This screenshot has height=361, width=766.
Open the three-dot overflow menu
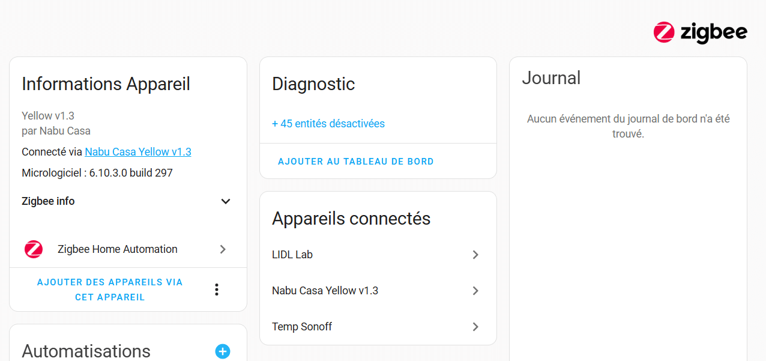coord(217,290)
